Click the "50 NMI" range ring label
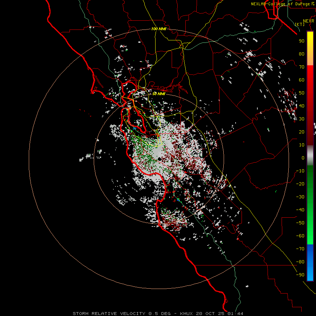Screen dimensions: 316x316 159,94
